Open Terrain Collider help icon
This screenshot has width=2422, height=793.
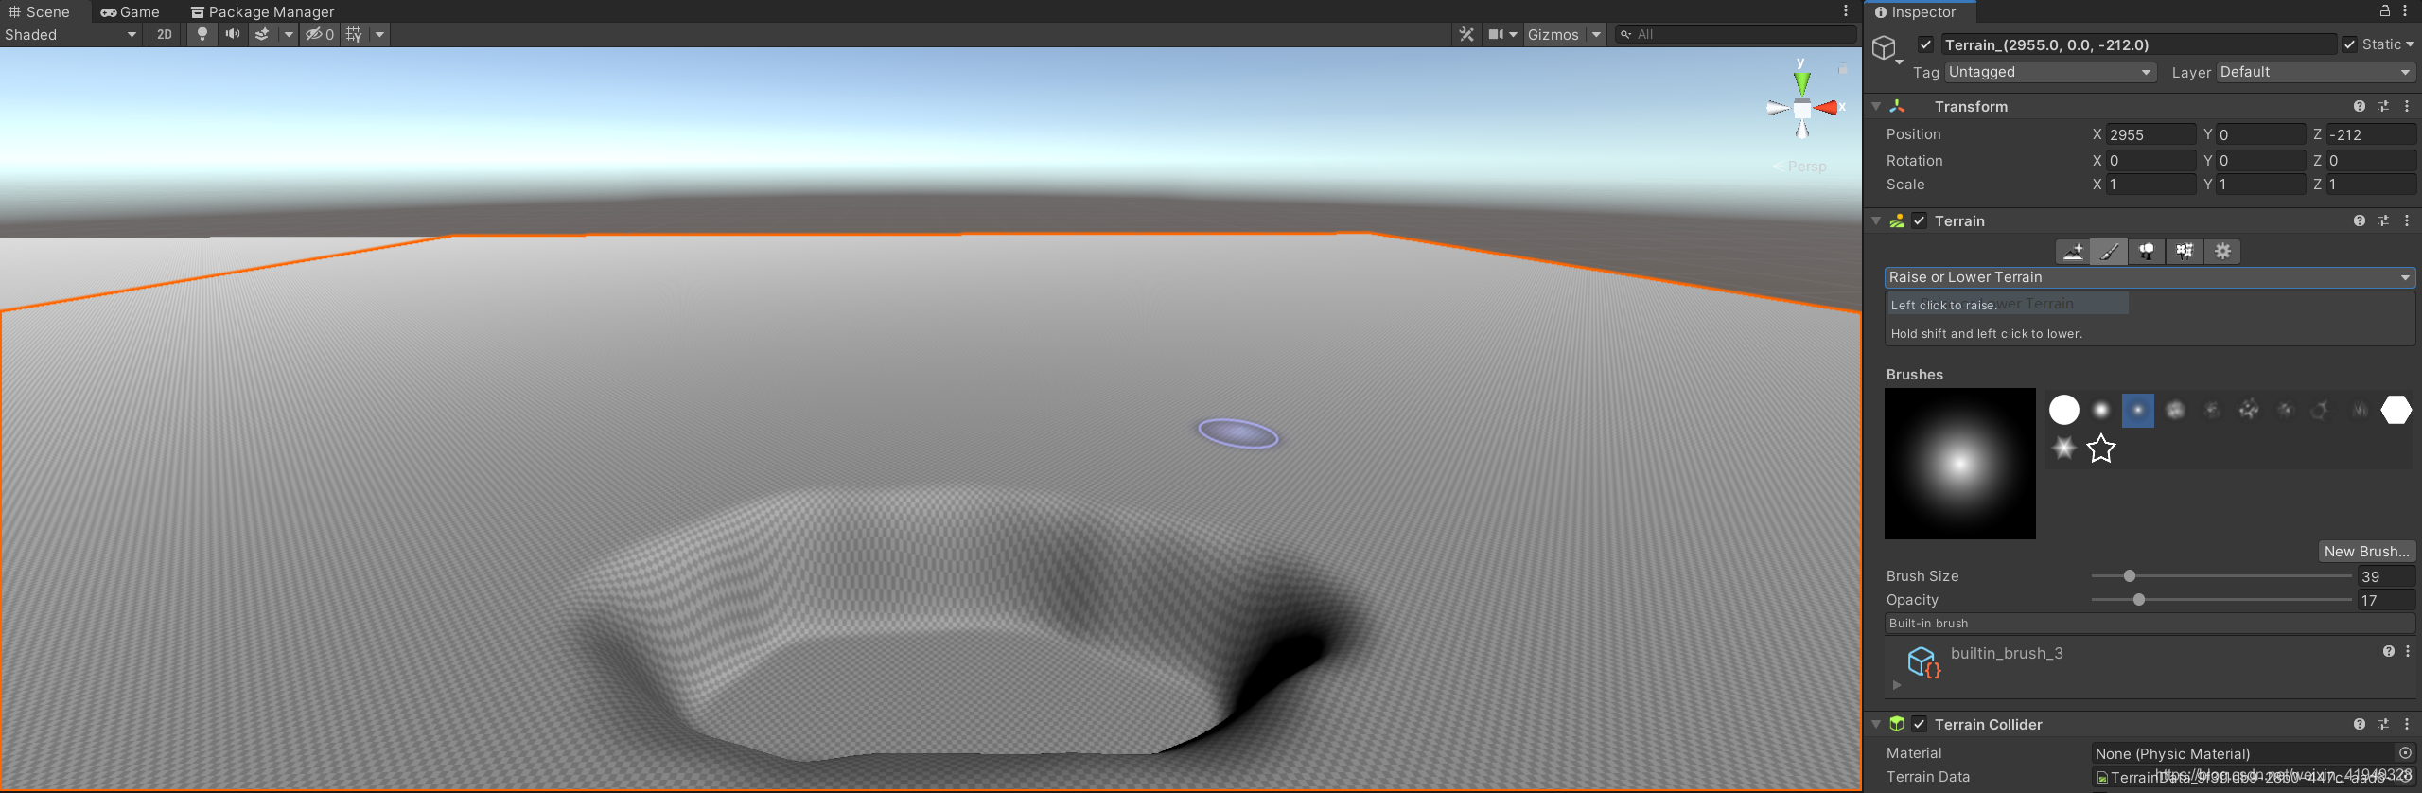point(2360,724)
